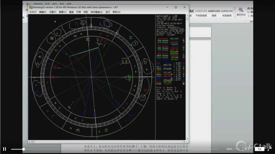275x154 pixels.
Task: Apply the 明显强调 style in Word
Action: 227,13
